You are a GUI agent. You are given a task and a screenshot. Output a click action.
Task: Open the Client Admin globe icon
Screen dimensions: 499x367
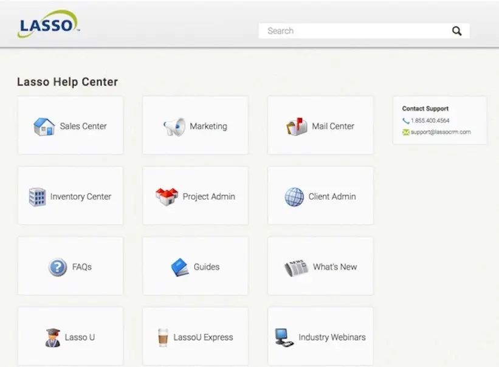point(294,196)
